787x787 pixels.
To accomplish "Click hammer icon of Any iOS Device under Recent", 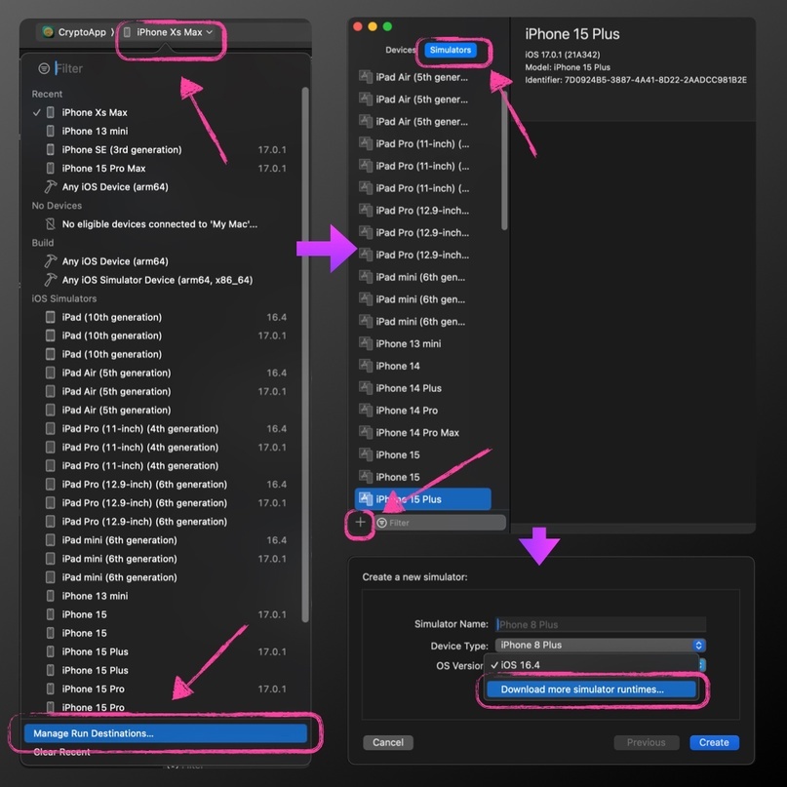I will click(x=50, y=186).
